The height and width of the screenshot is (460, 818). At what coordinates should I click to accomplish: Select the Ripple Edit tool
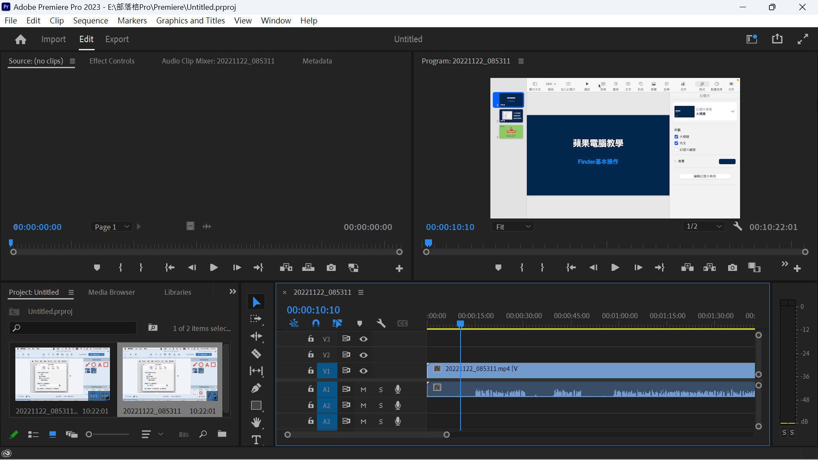(x=256, y=336)
